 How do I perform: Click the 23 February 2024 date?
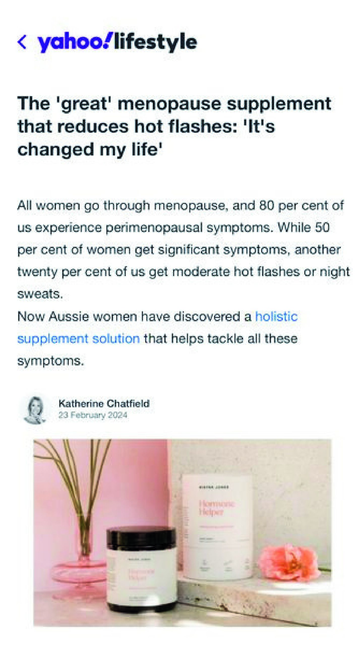[93, 415]
